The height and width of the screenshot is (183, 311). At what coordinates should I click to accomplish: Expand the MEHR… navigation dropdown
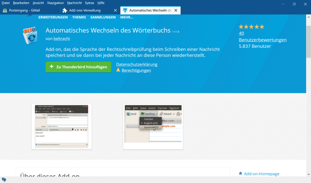[x=126, y=17]
